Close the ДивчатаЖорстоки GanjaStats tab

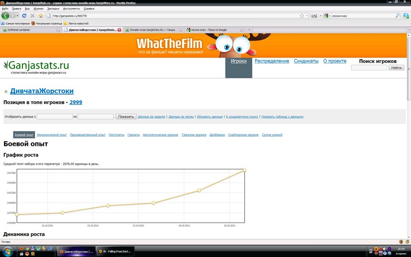click(119, 30)
